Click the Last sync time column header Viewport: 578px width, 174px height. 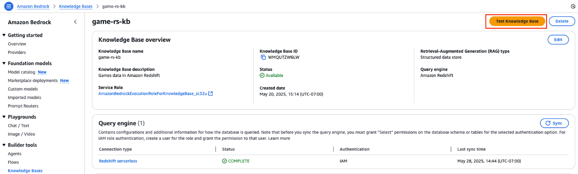[471, 149]
